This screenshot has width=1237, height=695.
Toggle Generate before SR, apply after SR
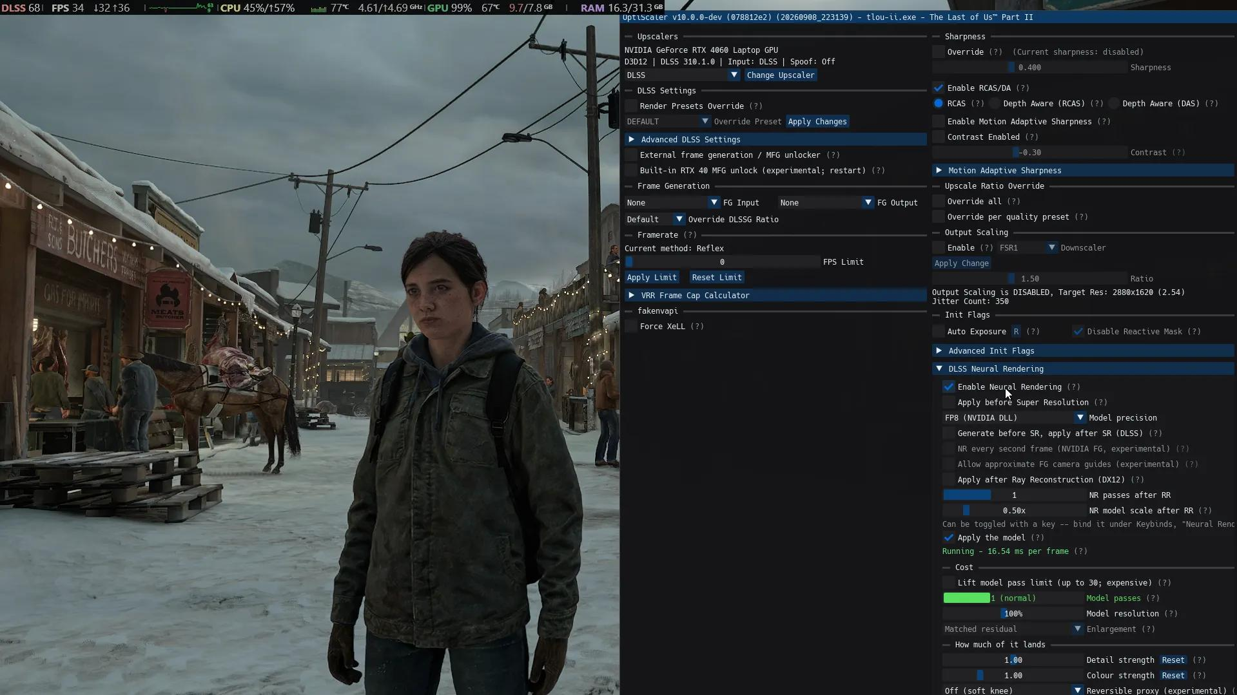(x=949, y=433)
